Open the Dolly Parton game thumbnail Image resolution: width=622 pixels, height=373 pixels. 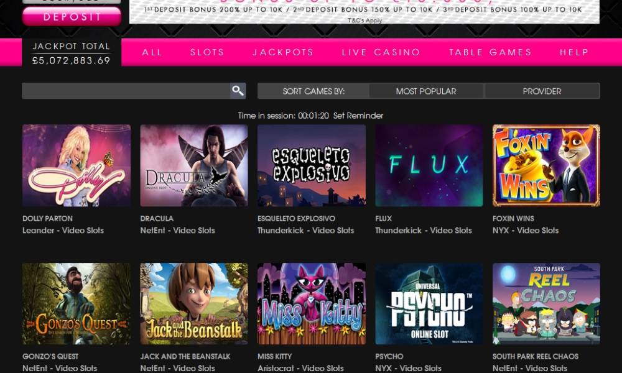pyautogui.click(x=77, y=166)
